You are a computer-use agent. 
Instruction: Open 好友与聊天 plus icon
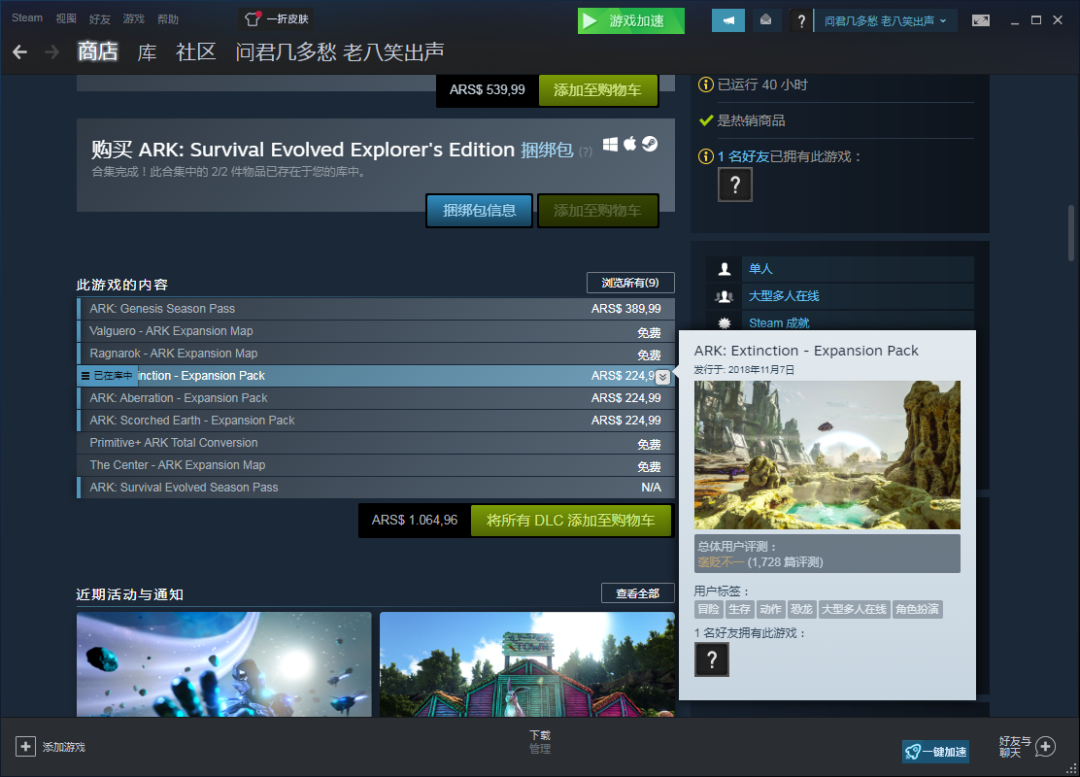pyautogui.click(x=1045, y=746)
